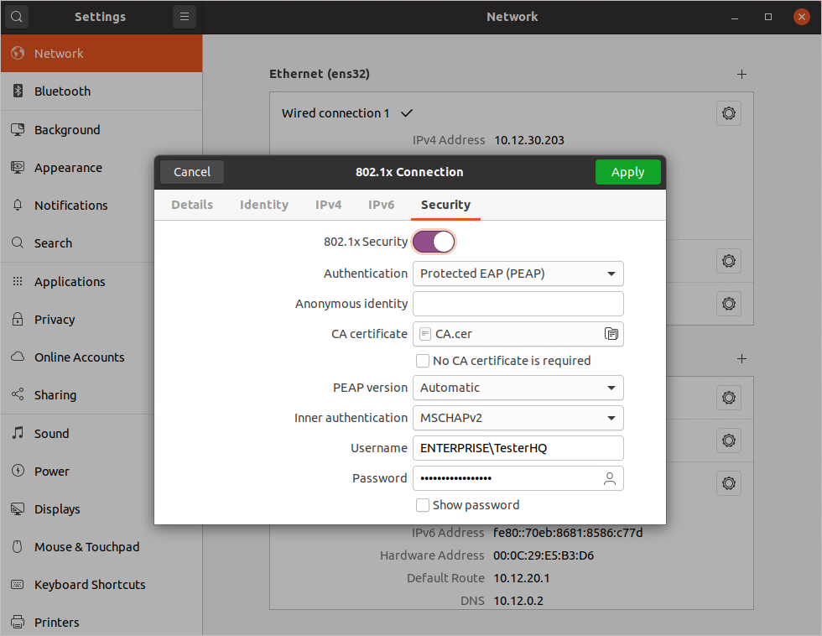Click the Anonymous identity text field
This screenshot has width=822, height=636.
point(518,304)
